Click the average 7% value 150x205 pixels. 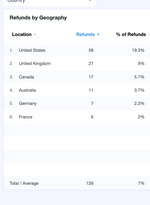141,183
